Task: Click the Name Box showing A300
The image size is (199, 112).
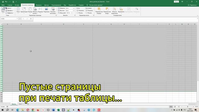Action: pos(8,19)
